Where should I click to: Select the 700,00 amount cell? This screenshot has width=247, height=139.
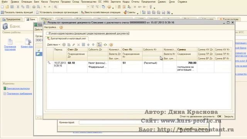click(x=187, y=63)
